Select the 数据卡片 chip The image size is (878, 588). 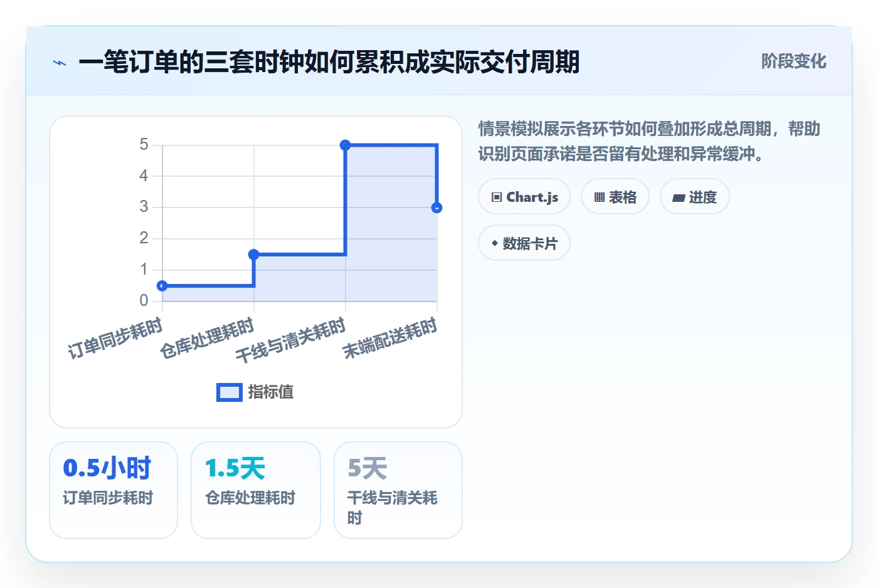(524, 243)
